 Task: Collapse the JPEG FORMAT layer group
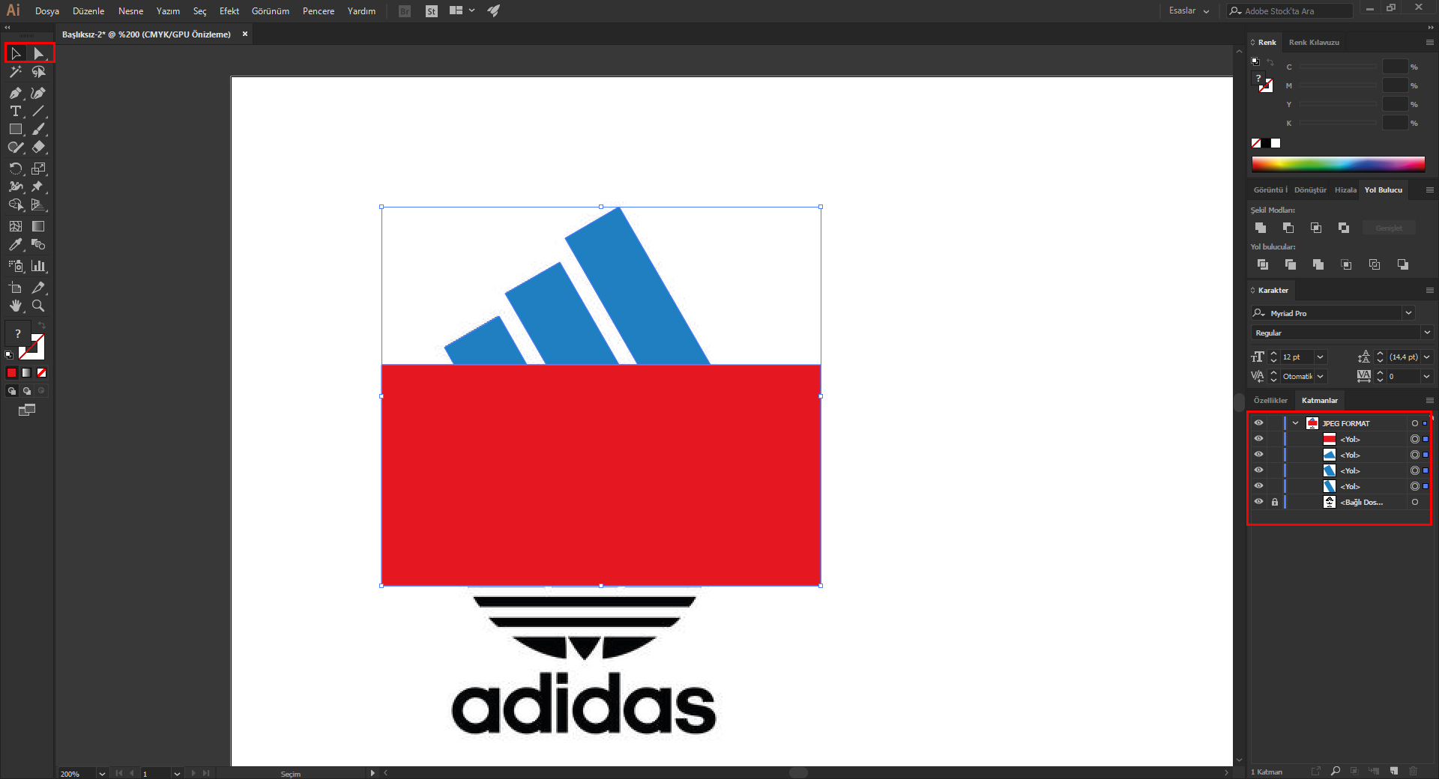[1295, 423]
